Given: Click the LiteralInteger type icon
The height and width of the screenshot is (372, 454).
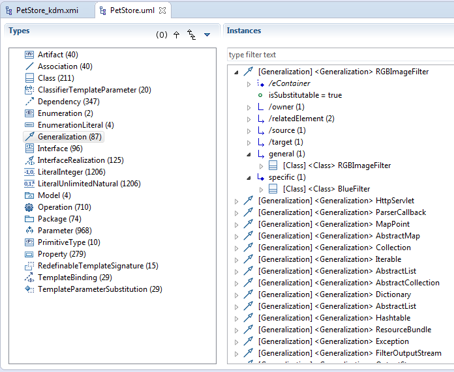Looking at the screenshot, I should (29, 172).
